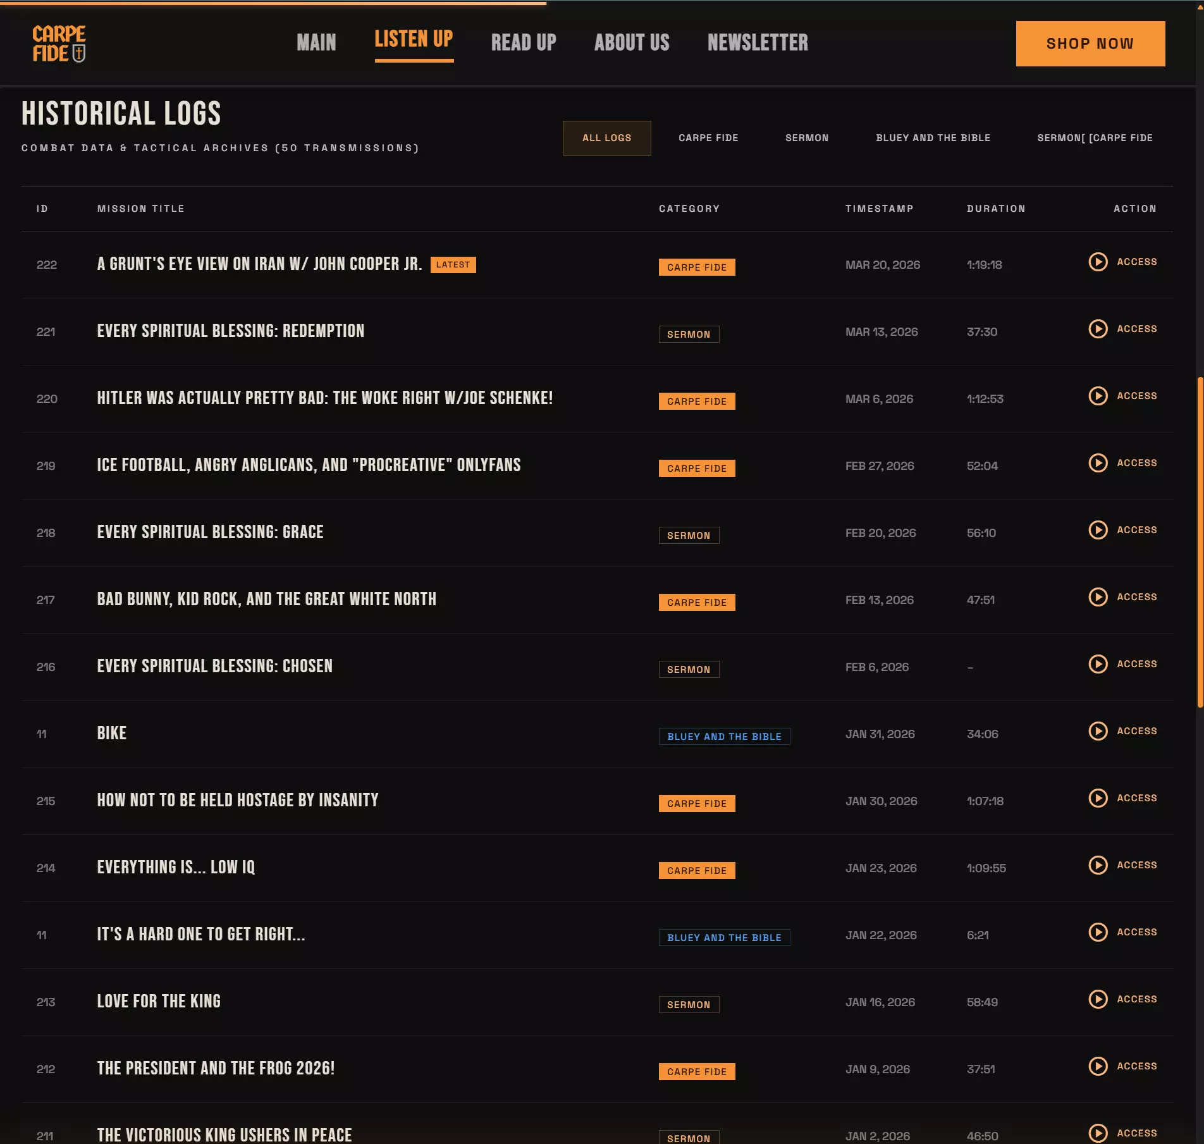Screen dimensions: 1204x1144
Task: Open the Newsletter page
Action: (x=757, y=42)
